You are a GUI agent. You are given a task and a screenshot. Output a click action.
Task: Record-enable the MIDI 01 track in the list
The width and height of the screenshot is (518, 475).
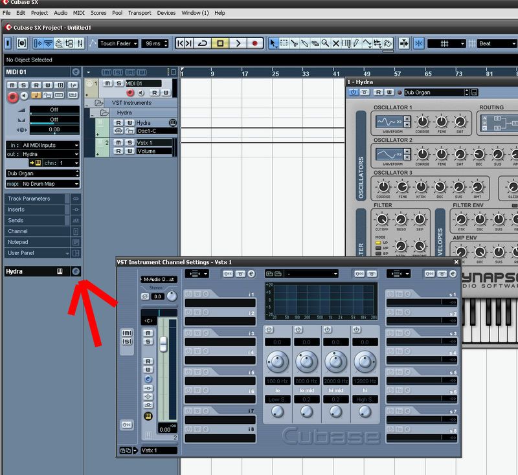(x=130, y=93)
